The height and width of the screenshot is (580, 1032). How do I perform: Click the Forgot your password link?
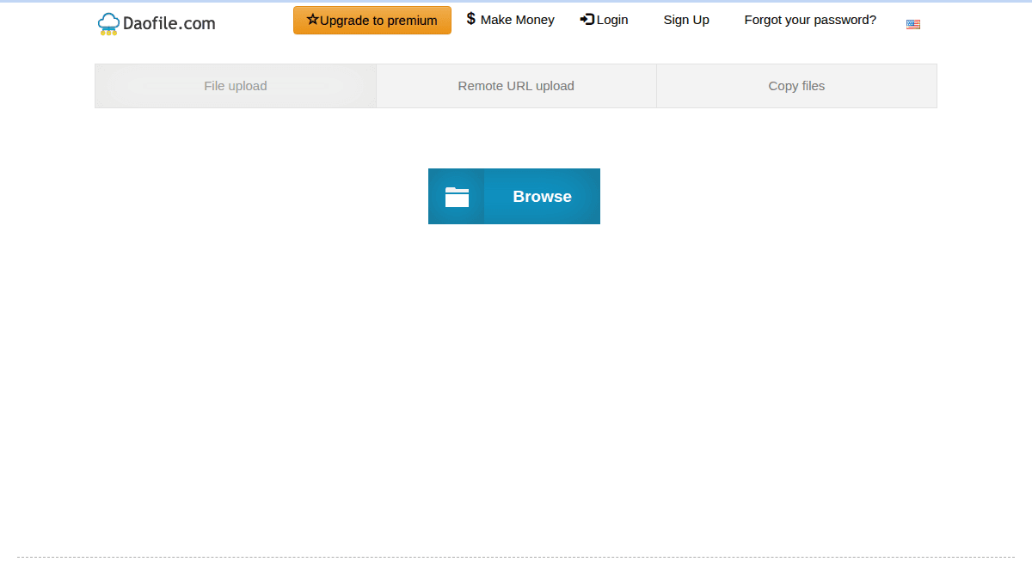coord(810,19)
